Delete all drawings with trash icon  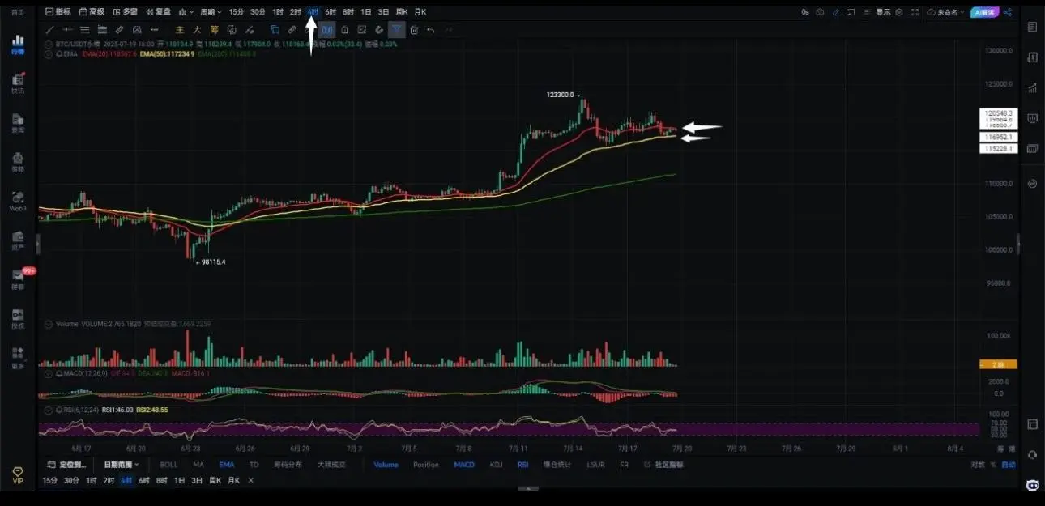[413, 30]
